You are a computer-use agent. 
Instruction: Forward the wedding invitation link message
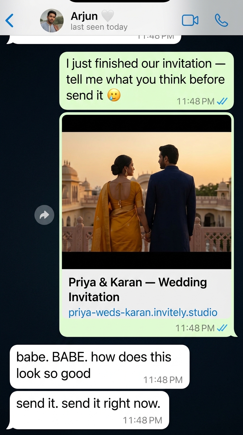(x=44, y=215)
